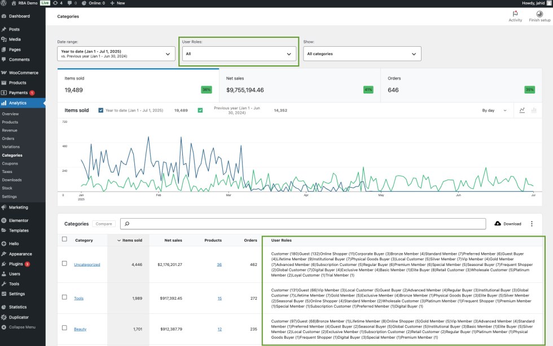Click the 36% items sold growth badge
The width and height of the screenshot is (553, 346).
pos(206,90)
